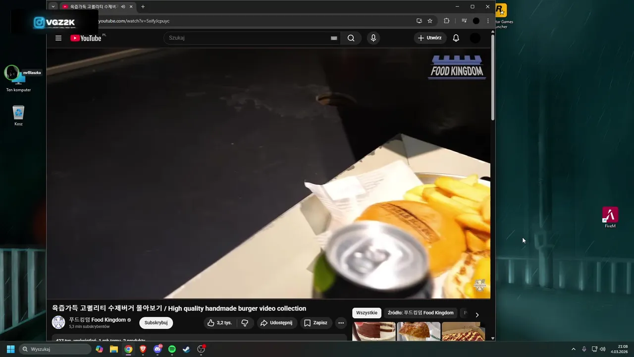The width and height of the screenshot is (634, 357).
Task: Click the page vertical scrollbar
Action: coord(493,77)
